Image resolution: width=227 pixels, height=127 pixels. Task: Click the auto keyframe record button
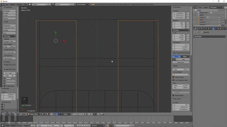coord(108,126)
